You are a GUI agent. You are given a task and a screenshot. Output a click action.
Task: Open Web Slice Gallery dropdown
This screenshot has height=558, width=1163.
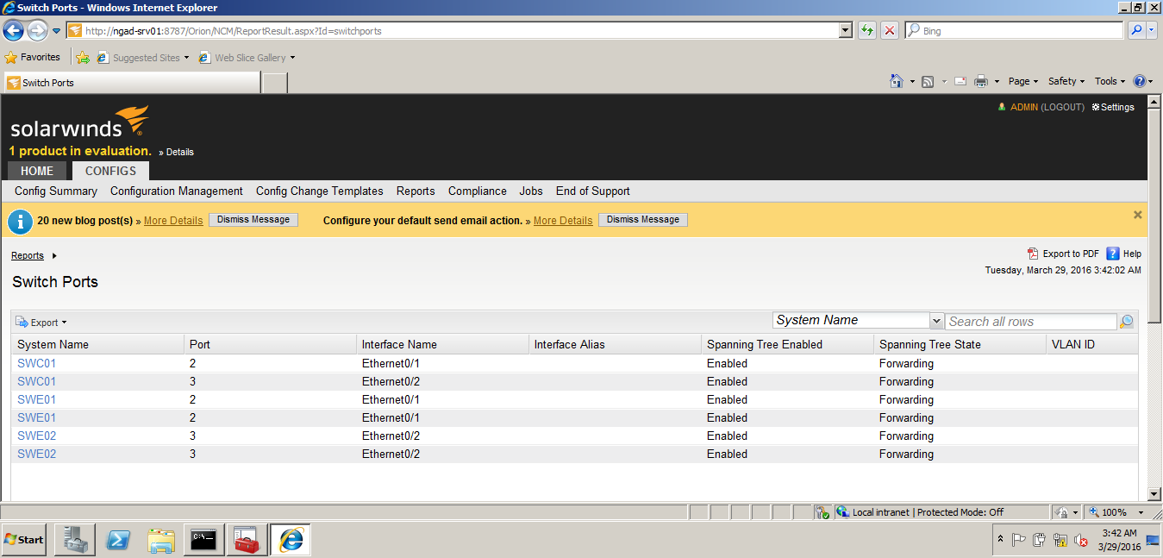[x=292, y=58]
